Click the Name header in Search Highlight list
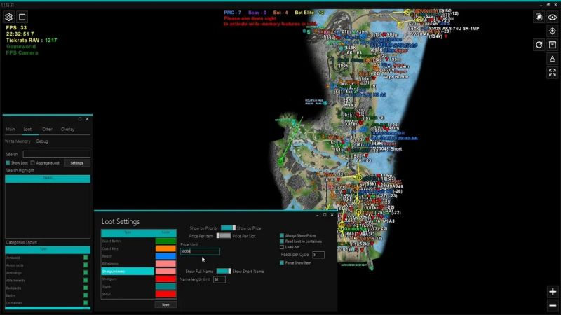This screenshot has height=315, width=561. pos(48,178)
